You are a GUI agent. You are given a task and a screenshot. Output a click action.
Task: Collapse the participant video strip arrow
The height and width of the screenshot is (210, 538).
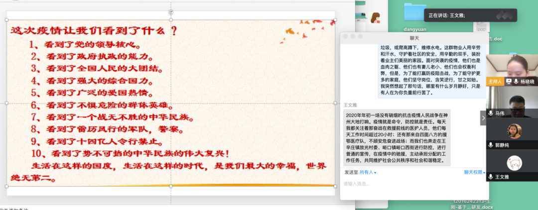482,118
